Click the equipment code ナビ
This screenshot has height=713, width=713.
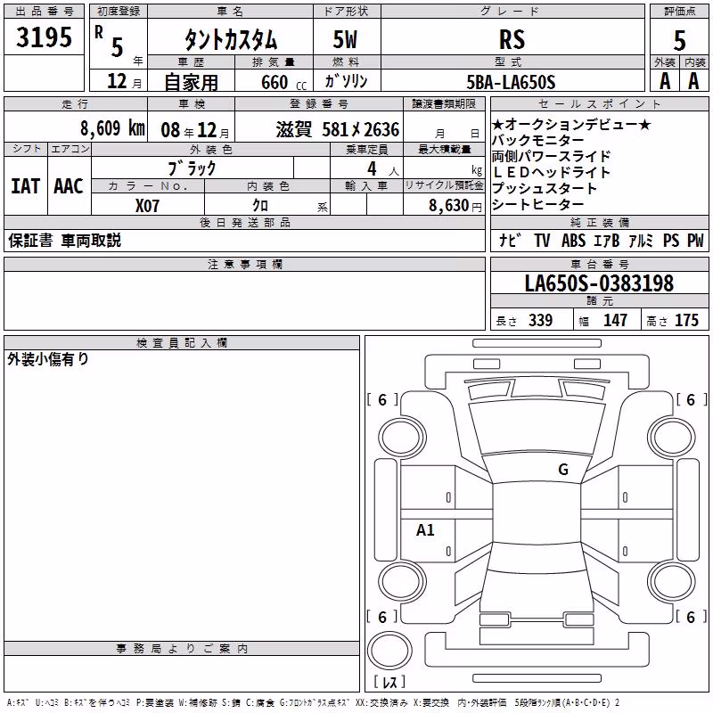[510, 240]
